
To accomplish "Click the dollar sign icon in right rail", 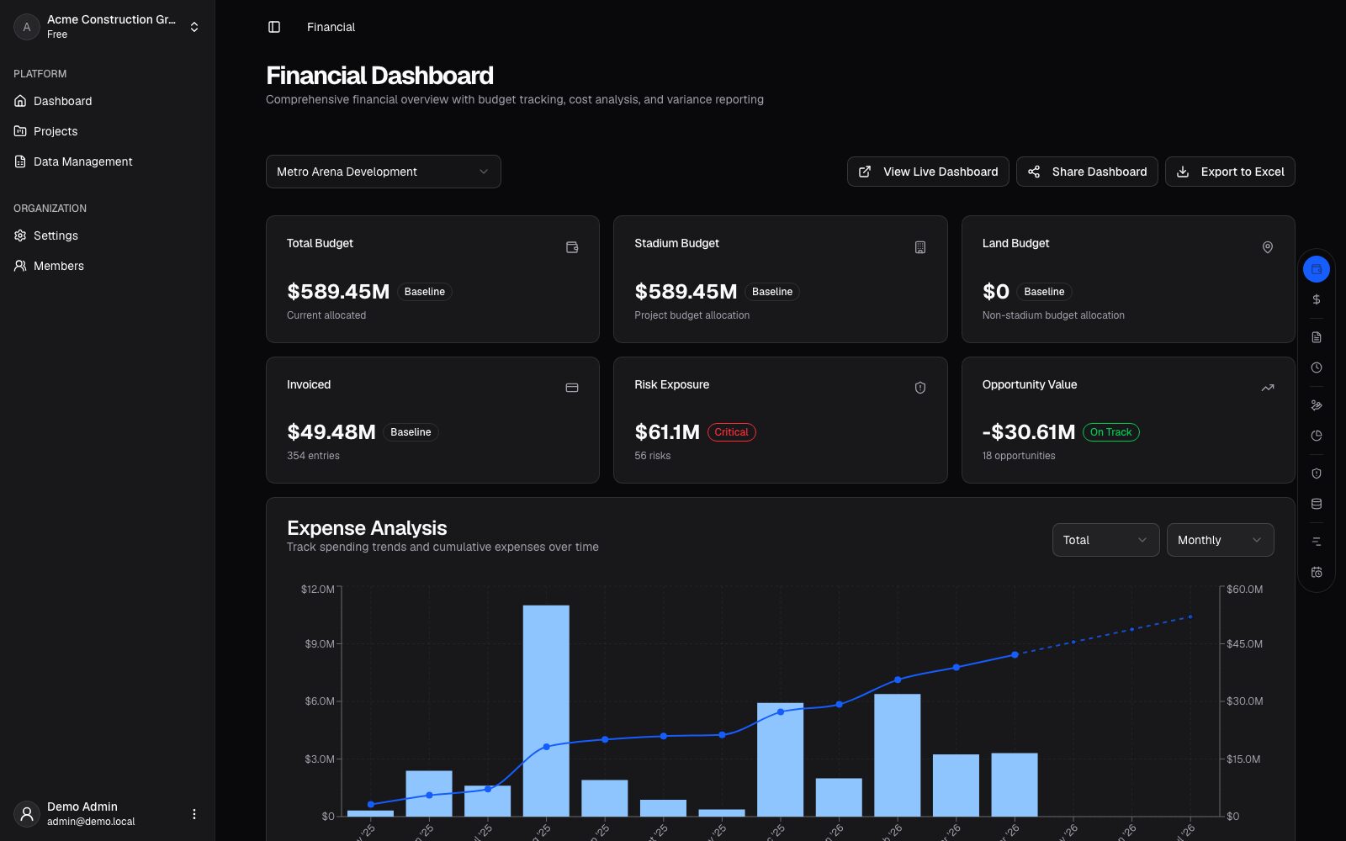I will (x=1317, y=299).
